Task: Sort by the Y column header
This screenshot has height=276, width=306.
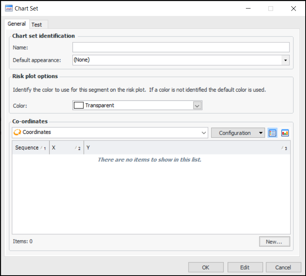Action: pos(186,148)
